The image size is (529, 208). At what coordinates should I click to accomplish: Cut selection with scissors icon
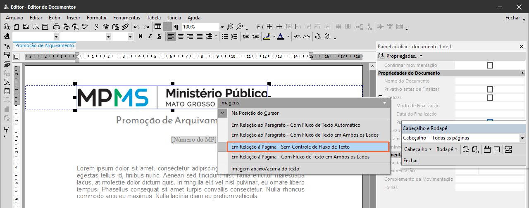click(x=96, y=27)
